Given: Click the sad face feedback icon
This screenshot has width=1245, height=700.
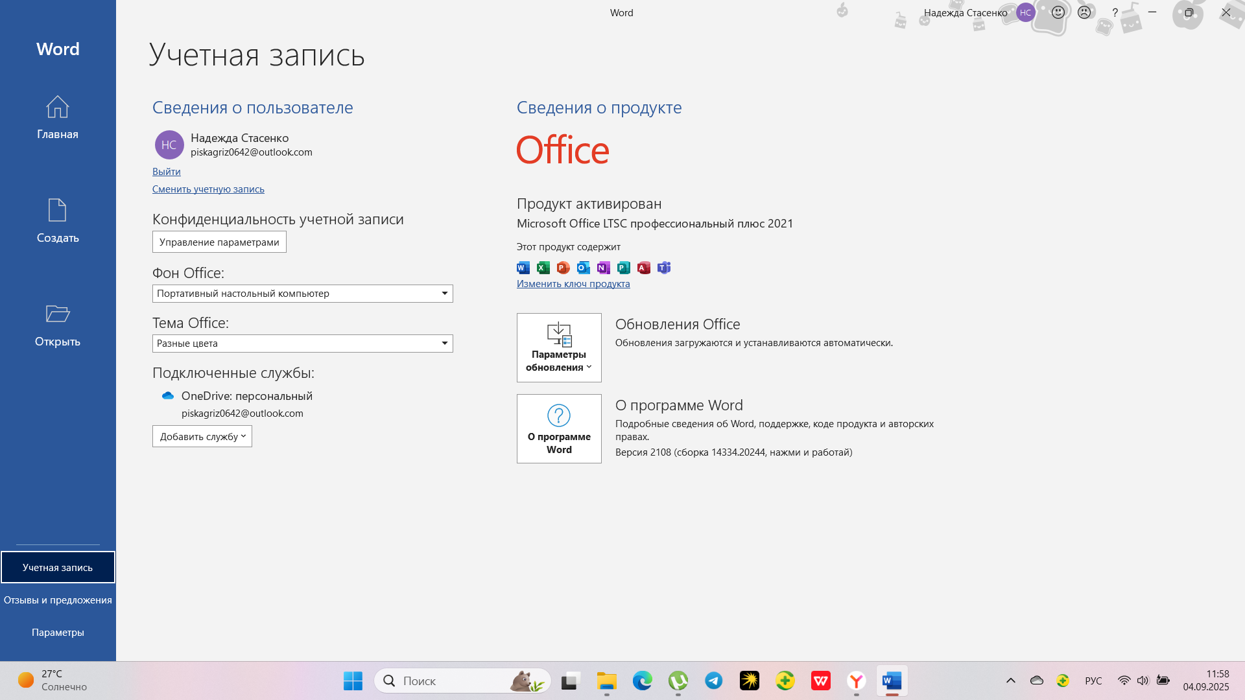Looking at the screenshot, I should 1084,12.
